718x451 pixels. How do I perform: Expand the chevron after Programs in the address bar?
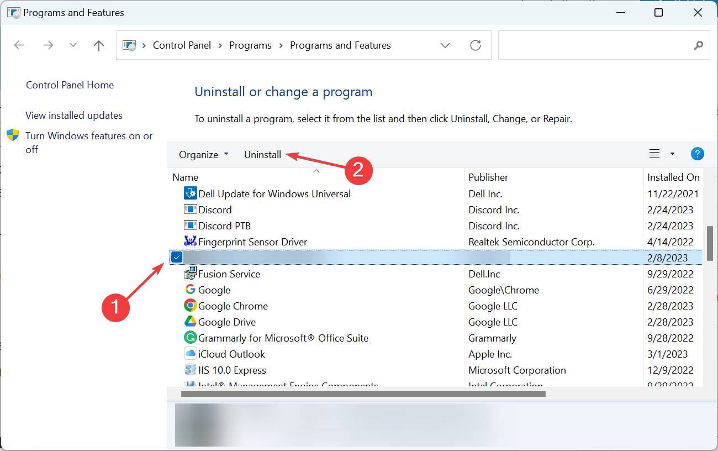(281, 45)
